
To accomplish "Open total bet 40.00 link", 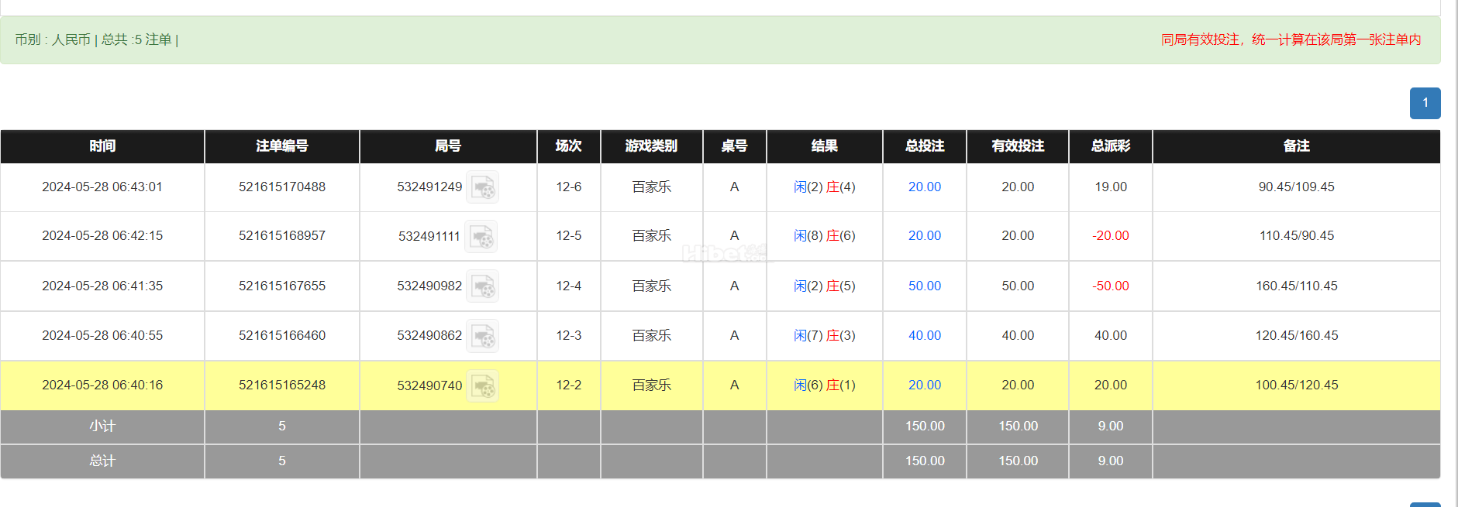I will [925, 336].
